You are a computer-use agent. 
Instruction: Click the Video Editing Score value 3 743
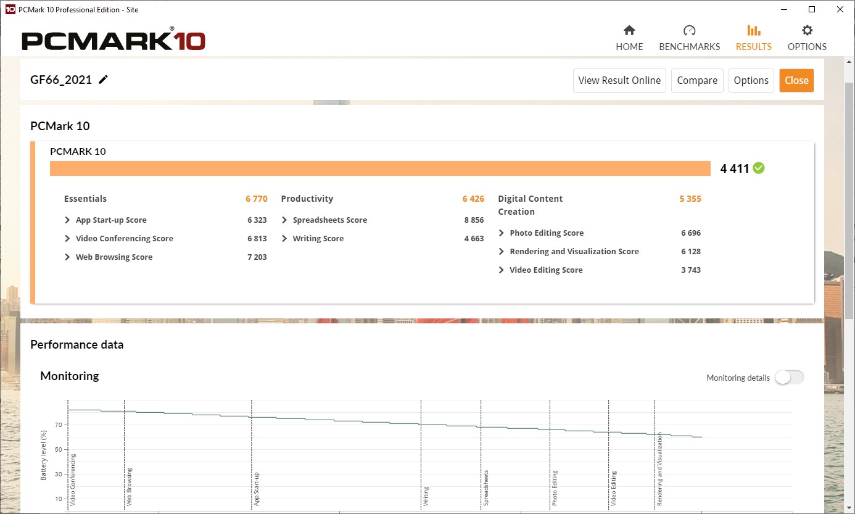coord(691,270)
